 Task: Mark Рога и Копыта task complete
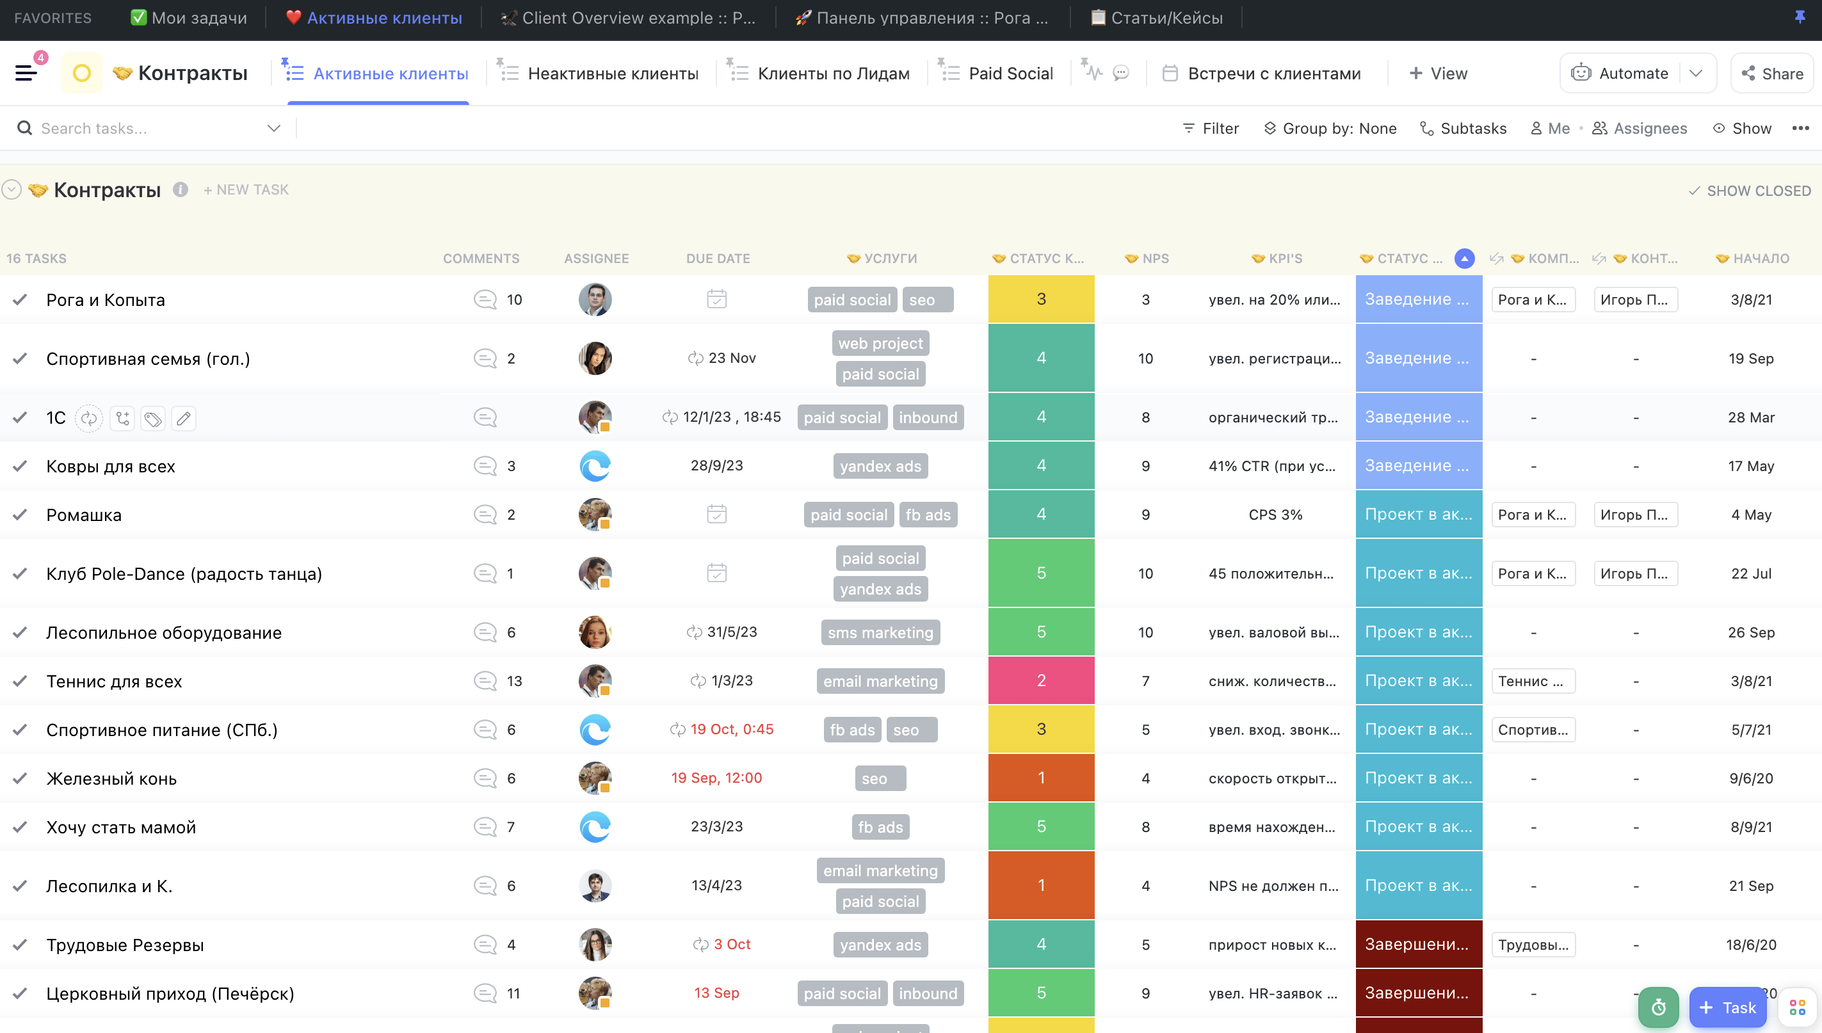(x=20, y=300)
